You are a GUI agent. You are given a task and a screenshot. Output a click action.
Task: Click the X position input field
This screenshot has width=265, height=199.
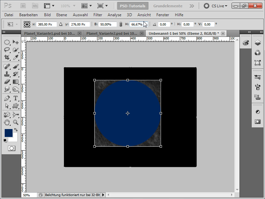pos(46,24)
